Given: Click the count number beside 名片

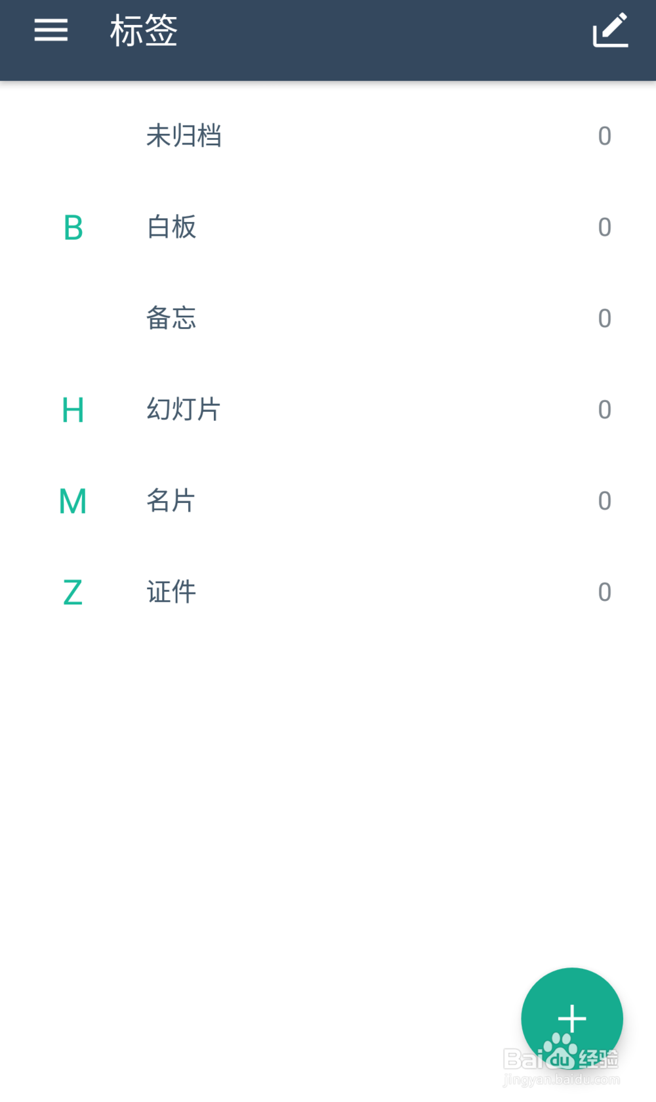Looking at the screenshot, I should pyautogui.click(x=604, y=501).
